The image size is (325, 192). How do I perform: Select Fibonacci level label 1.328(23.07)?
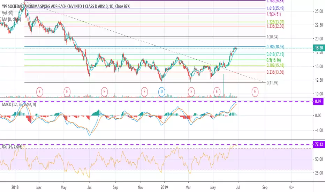point(275,22)
